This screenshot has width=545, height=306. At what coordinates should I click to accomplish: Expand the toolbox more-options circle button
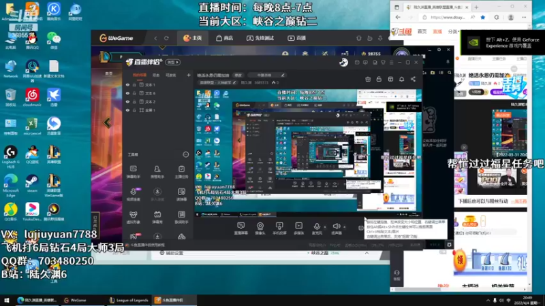click(186, 154)
